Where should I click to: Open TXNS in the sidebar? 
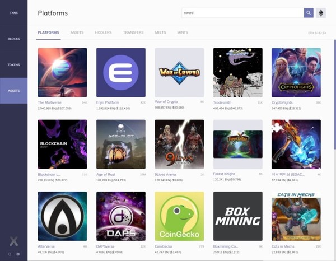pos(13,13)
